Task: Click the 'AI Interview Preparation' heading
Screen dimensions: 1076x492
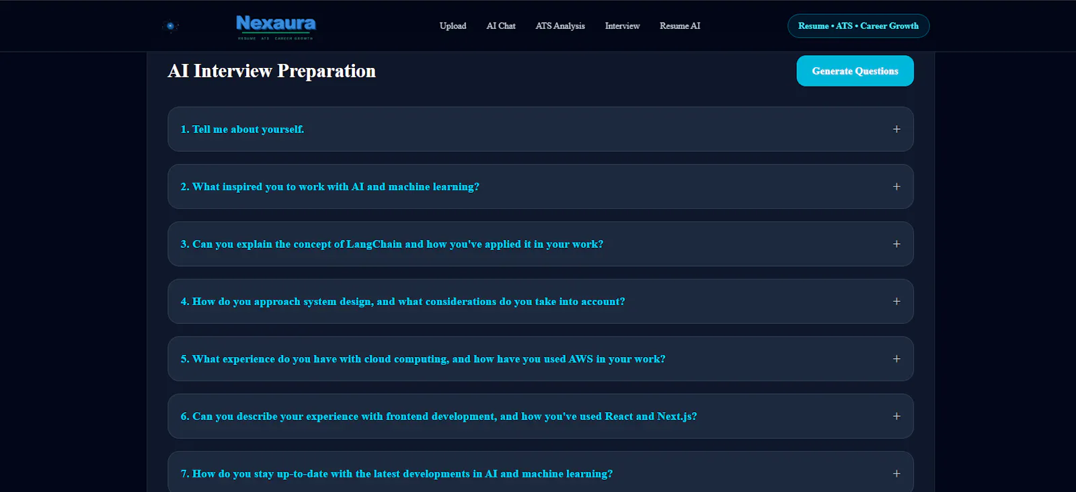Action: (272, 71)
